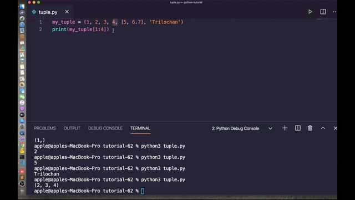Open Terminal app from the dock
The height and width of the screenshot is (200, 355).
22,157
